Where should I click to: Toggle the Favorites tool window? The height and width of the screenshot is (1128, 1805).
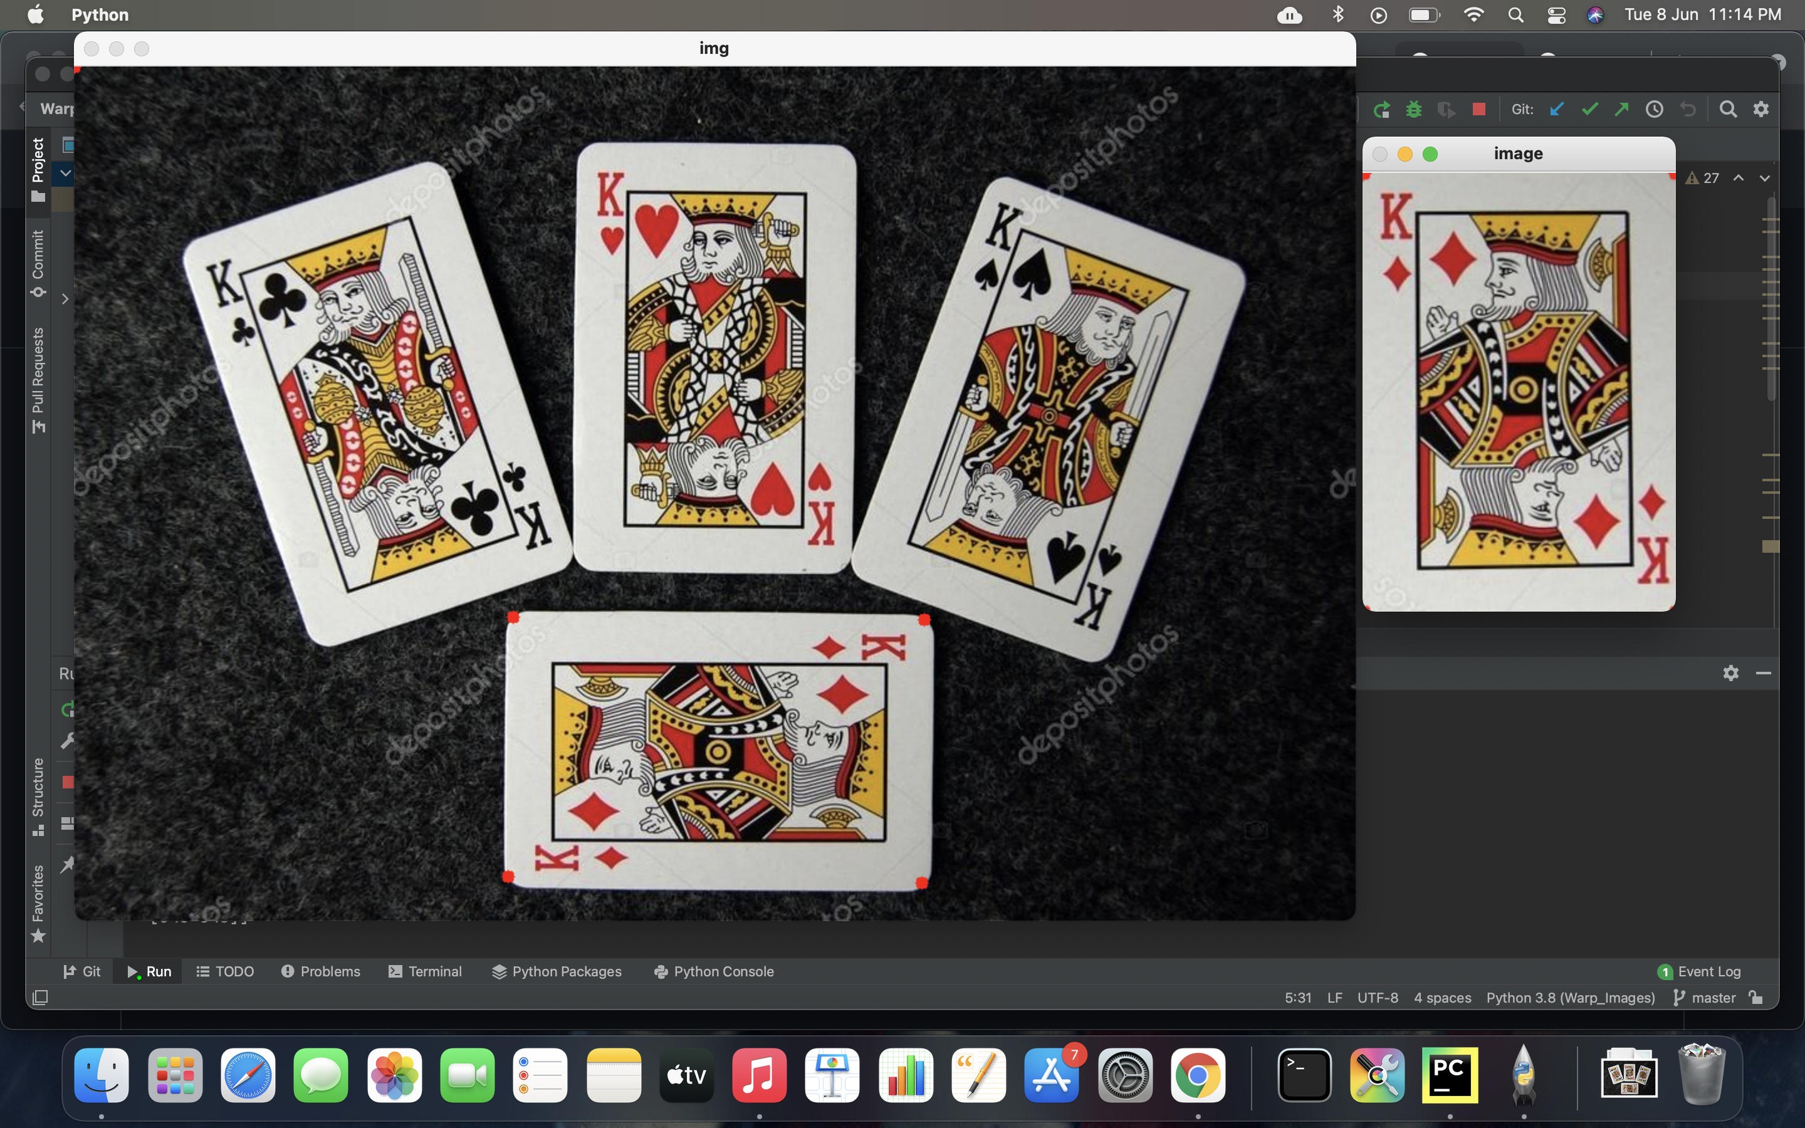tap(38, 902)
